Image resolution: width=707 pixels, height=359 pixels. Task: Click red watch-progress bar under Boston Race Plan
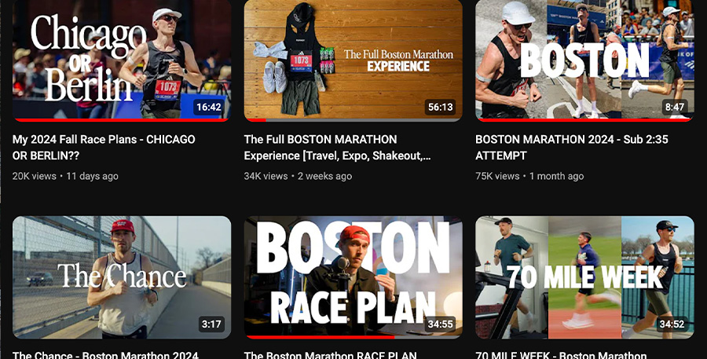click(x=321, y=337)
